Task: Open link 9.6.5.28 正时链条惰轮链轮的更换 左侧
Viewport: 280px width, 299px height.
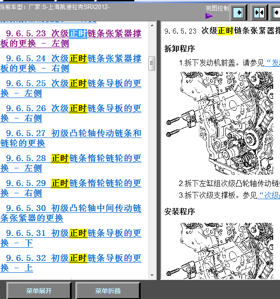Action: (71, 163)
